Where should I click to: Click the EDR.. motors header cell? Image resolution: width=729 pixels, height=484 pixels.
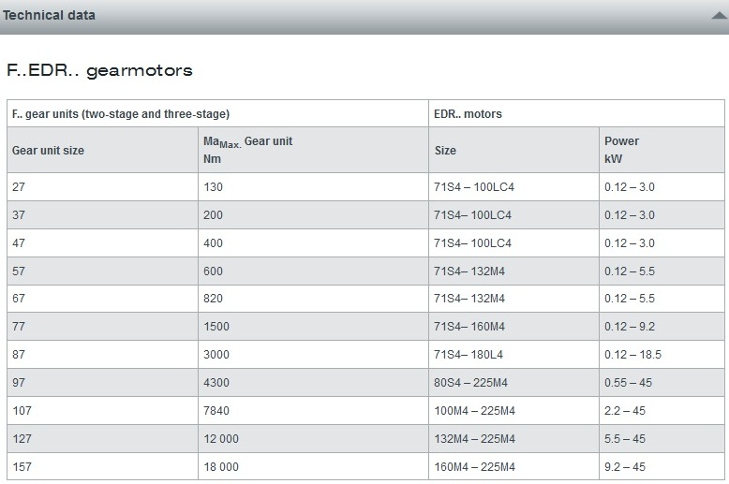(x=468, y=113)
